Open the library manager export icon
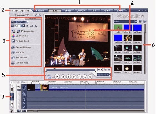The image size is (156, 114). [140, 21]
